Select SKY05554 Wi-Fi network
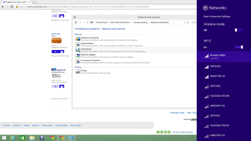 [224, 66]
